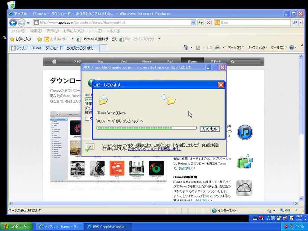Click the vertical scrollbar down arrow
The height and width of the screenshot is (231, 308).
pyautogui.click(x=301, y=198)
